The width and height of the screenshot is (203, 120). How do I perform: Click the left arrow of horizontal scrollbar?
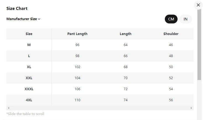click(x=9, y=108)
